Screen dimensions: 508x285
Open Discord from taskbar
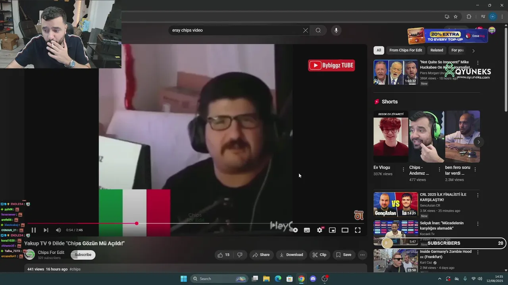[x=313, y=279]
